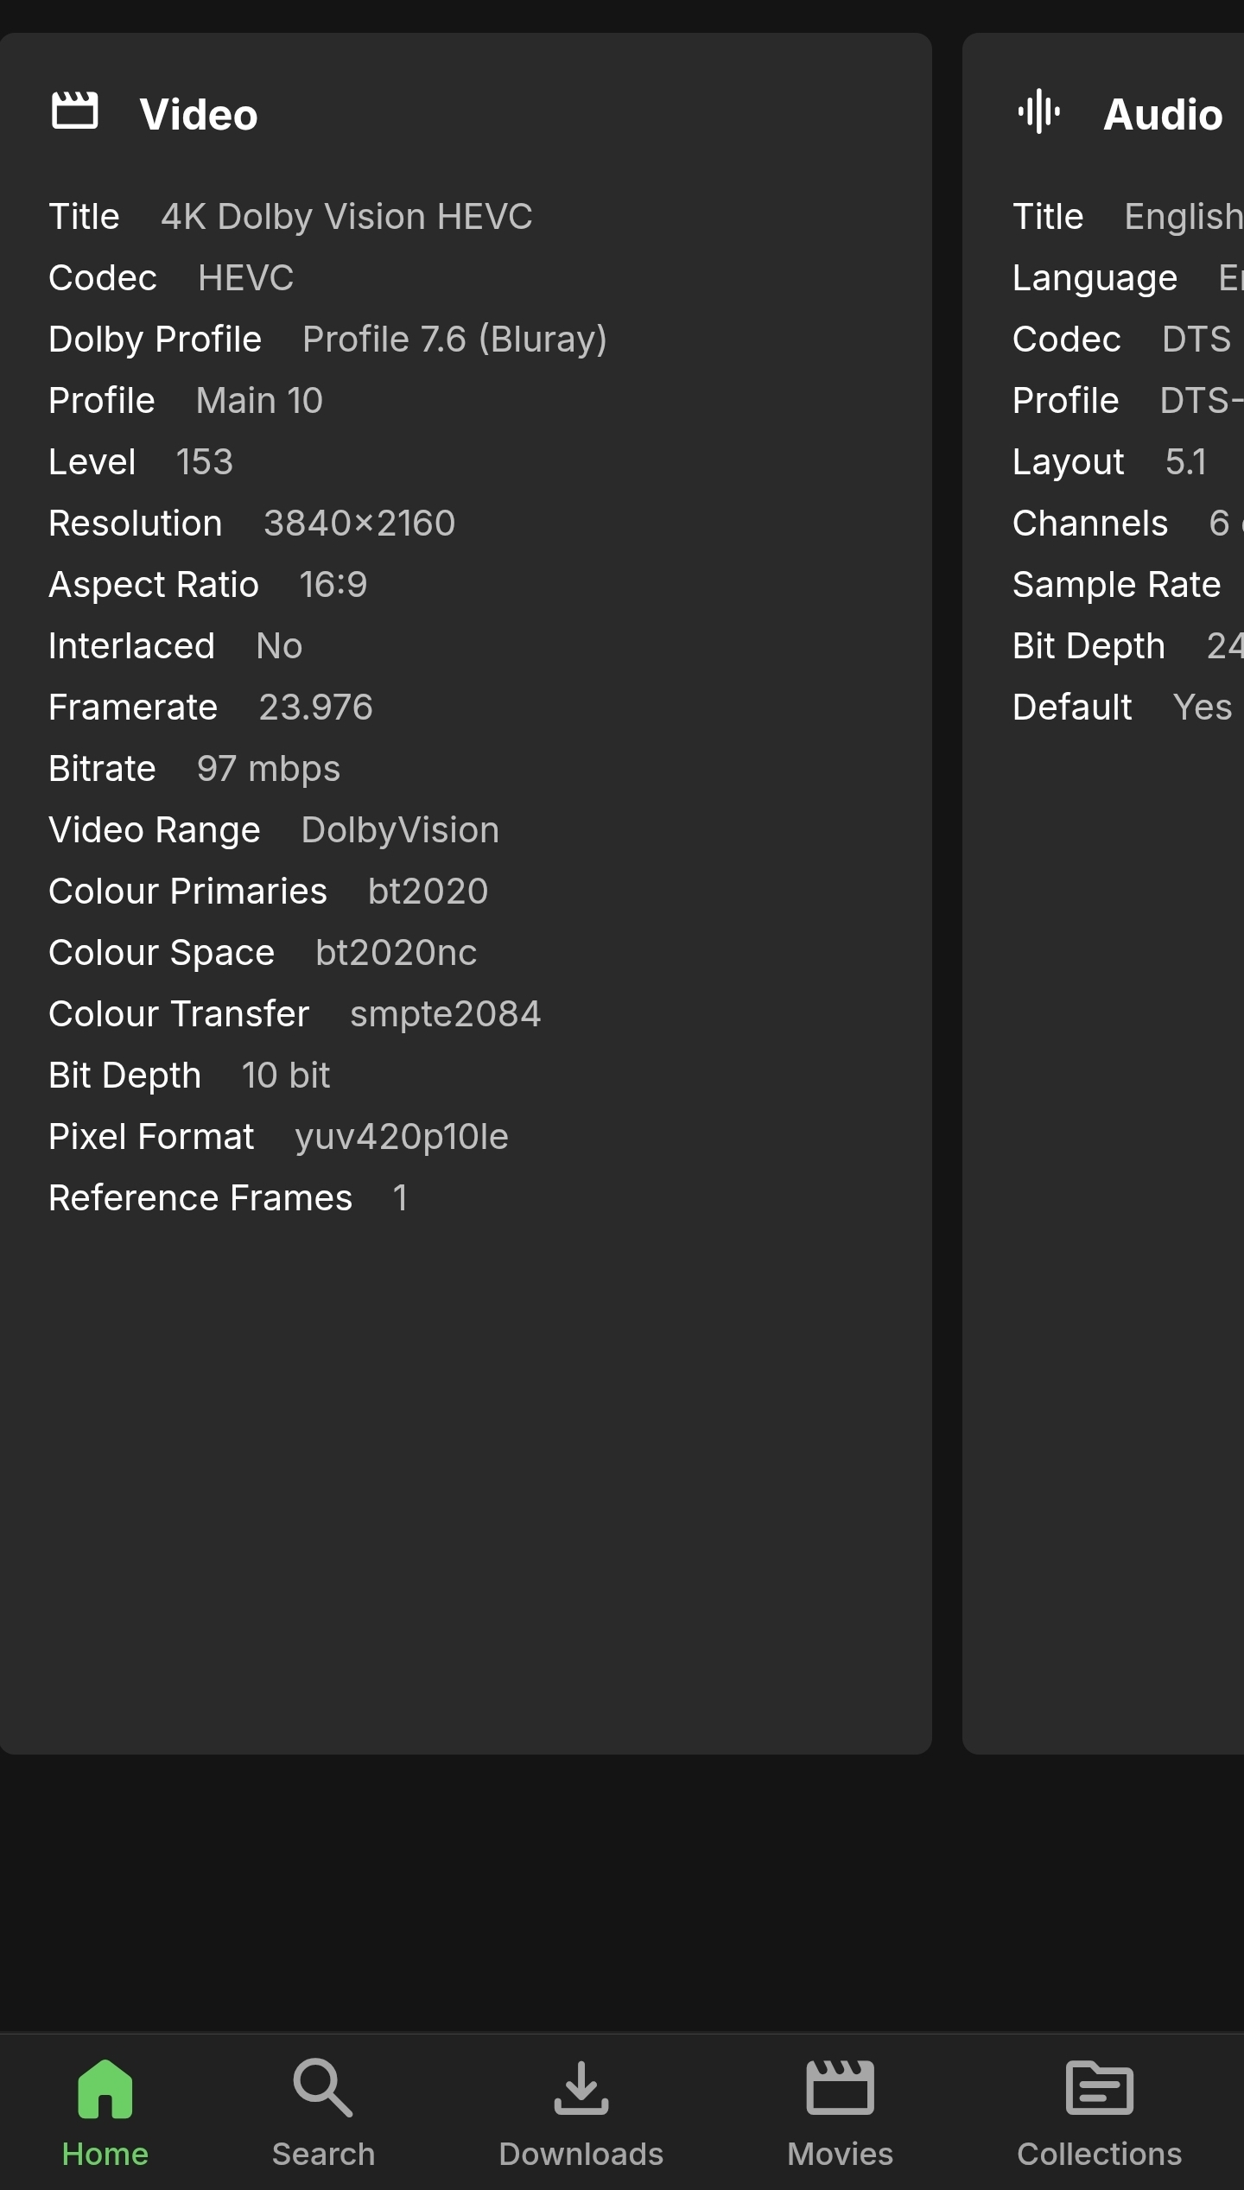Tap the Search magnifying glass icon
The width and height of the screenshot is (1244, 2190).
[x=322, y=2087]
